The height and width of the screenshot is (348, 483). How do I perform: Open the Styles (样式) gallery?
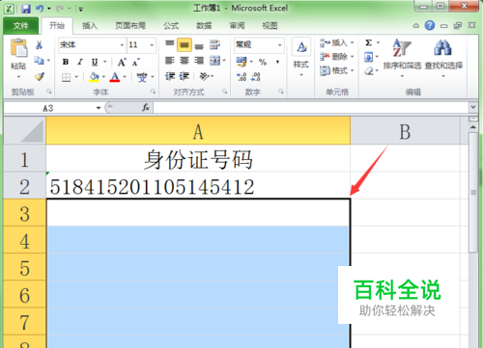tap(301, 57)
